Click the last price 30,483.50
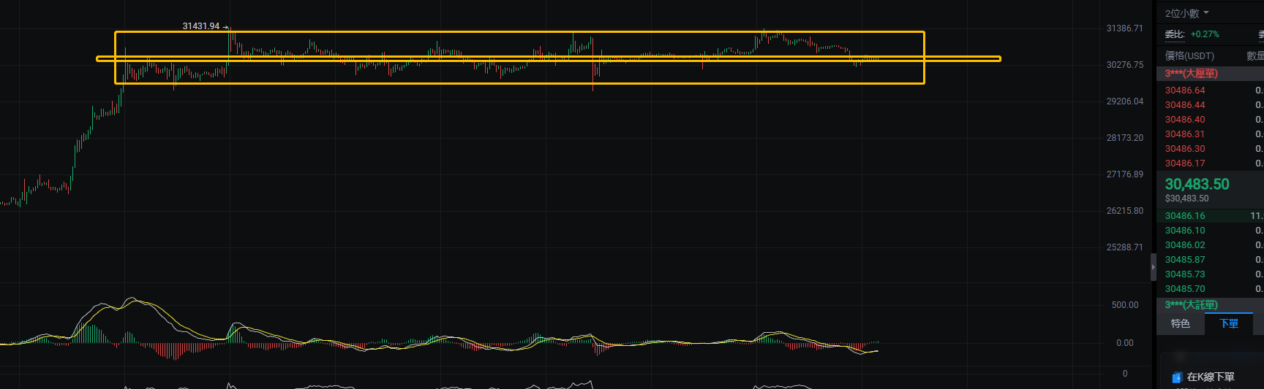 tap(1197, 184)
